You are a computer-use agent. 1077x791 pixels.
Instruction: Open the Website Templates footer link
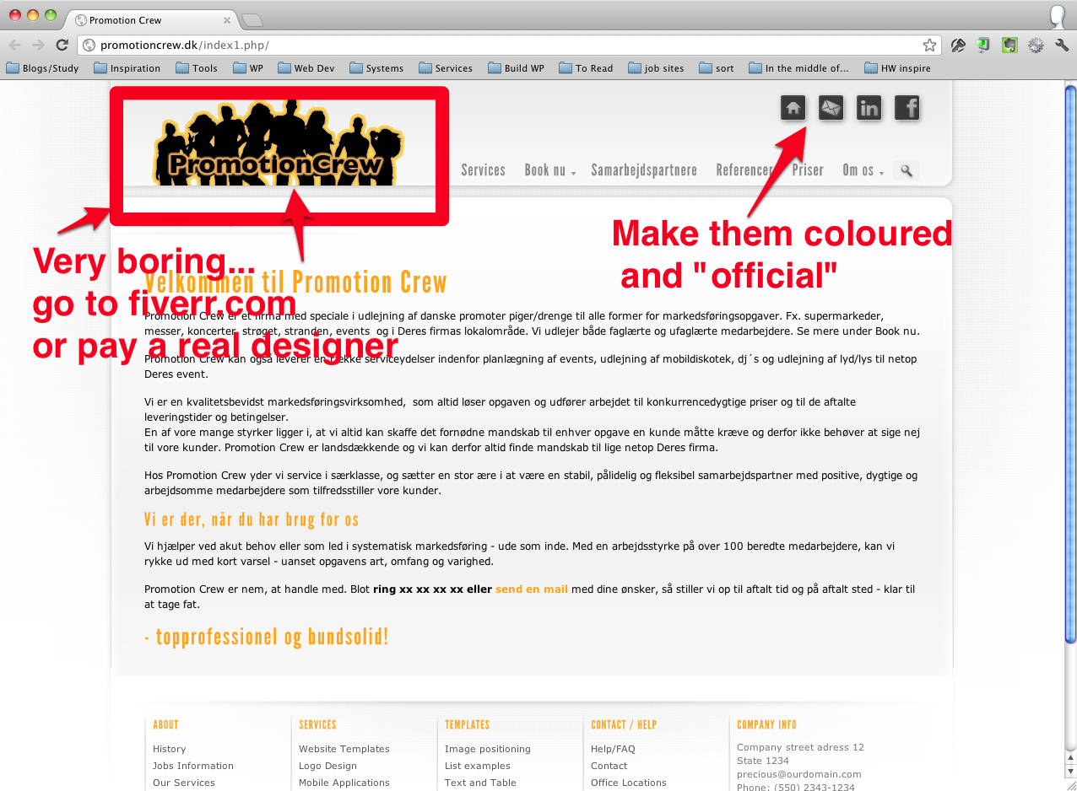pos(344,749)
